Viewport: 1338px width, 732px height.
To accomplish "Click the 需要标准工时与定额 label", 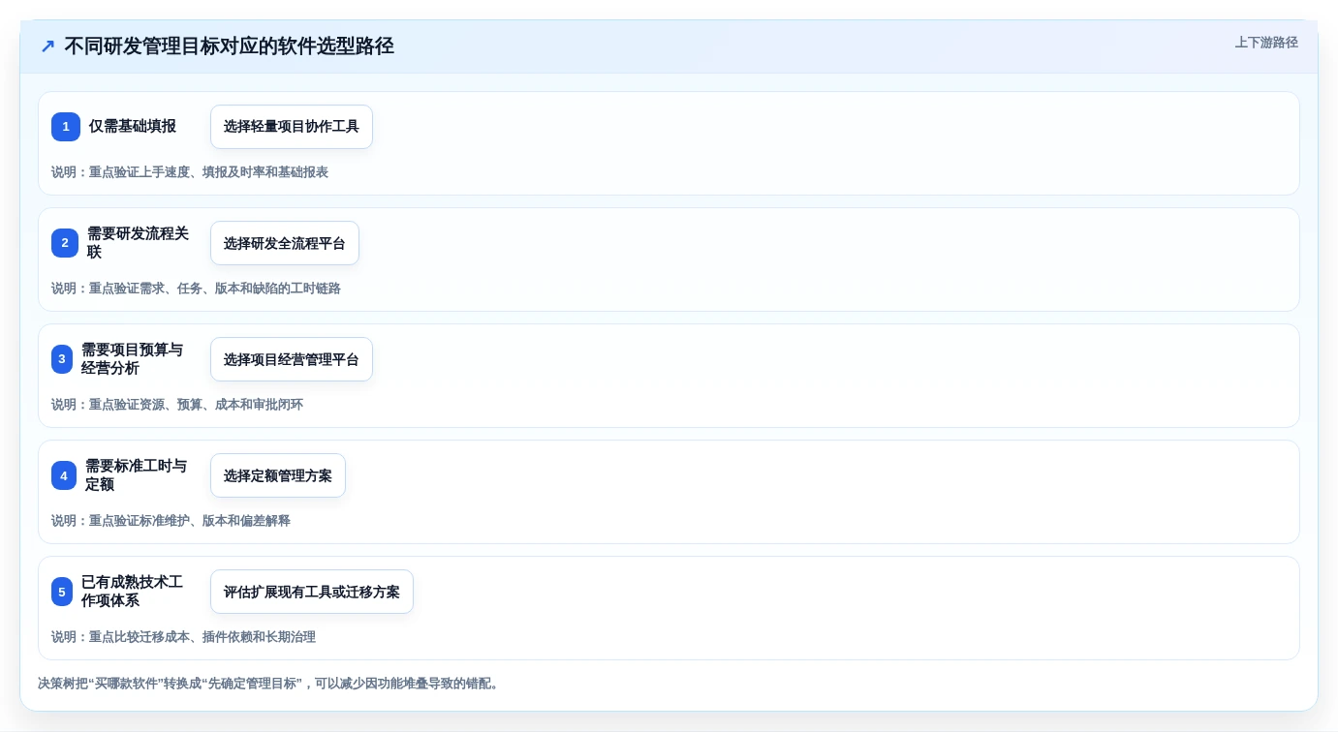I will [136, 475].
